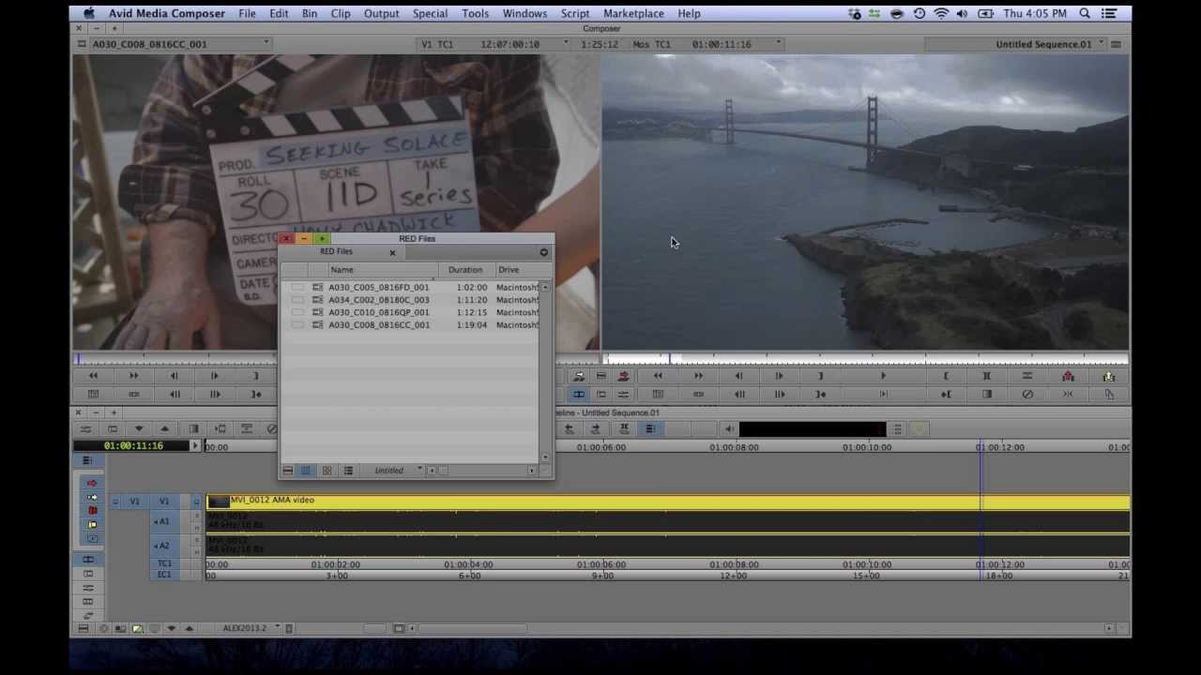This screenshot has width=1201, height=675.
Task: Switch RED Files bin to Frame view
Action: pos(327,471)
